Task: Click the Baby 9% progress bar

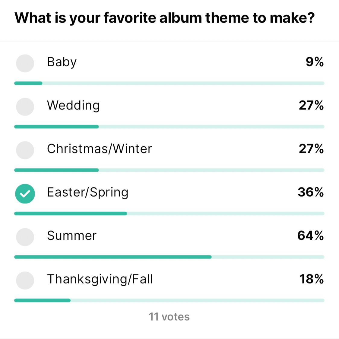Action: pyautogui.click(x=169, y=83)
